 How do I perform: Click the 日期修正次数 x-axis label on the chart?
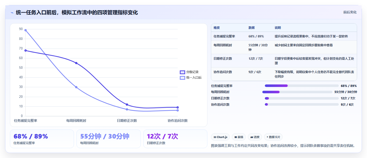click(x=127, y=121)
